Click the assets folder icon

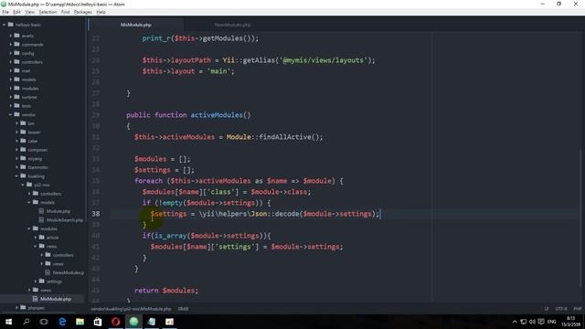(16, 36)
